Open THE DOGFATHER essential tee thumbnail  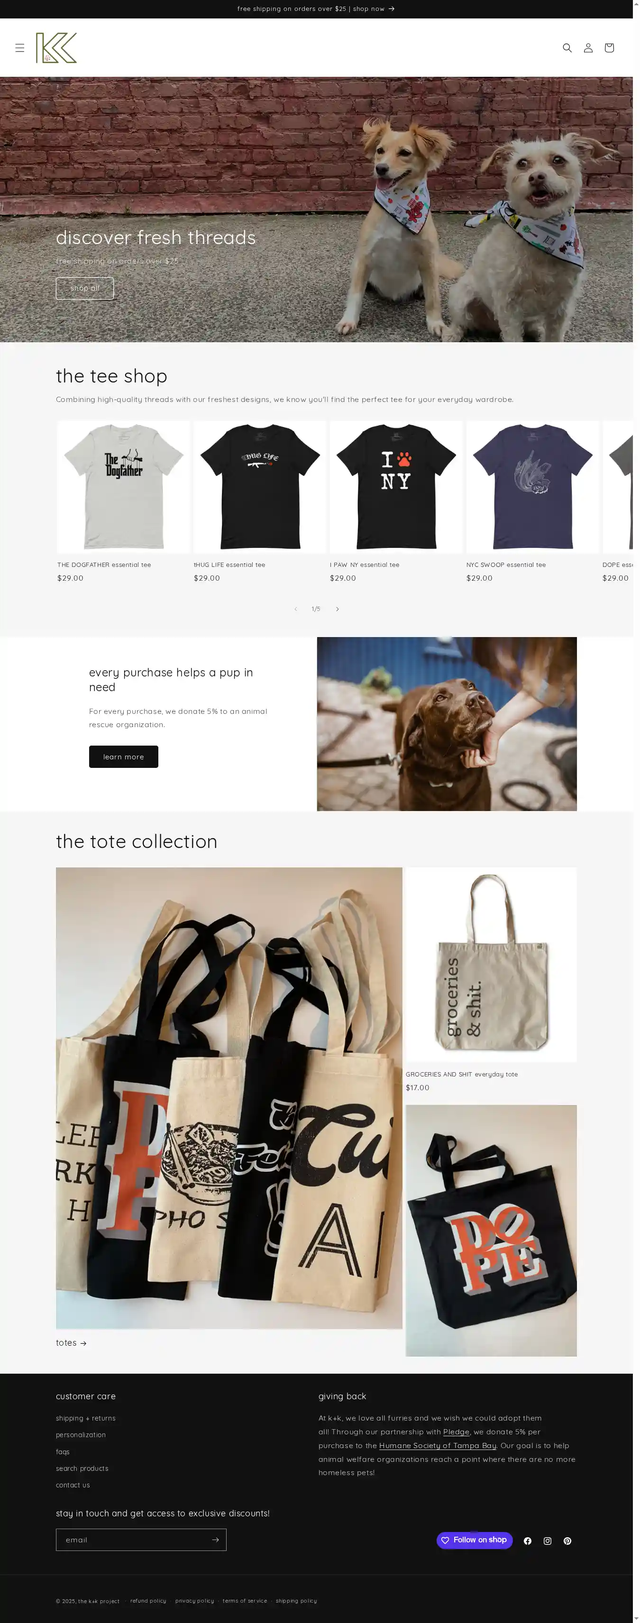123,487
